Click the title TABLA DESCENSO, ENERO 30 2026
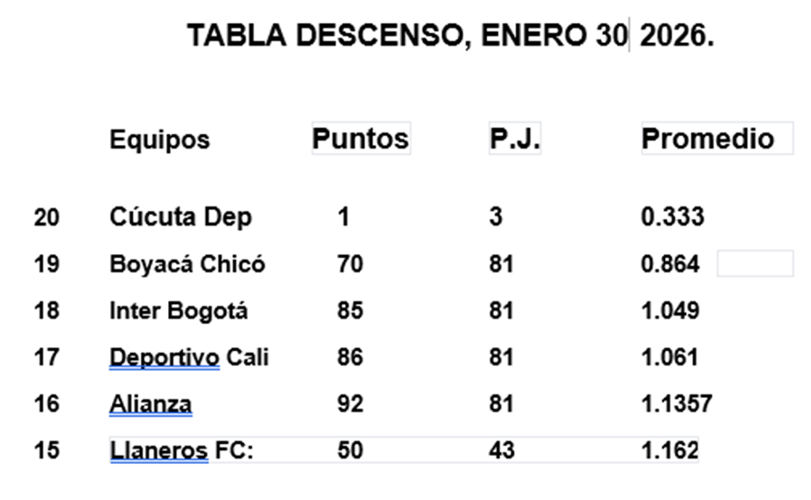 coord(449,35)
